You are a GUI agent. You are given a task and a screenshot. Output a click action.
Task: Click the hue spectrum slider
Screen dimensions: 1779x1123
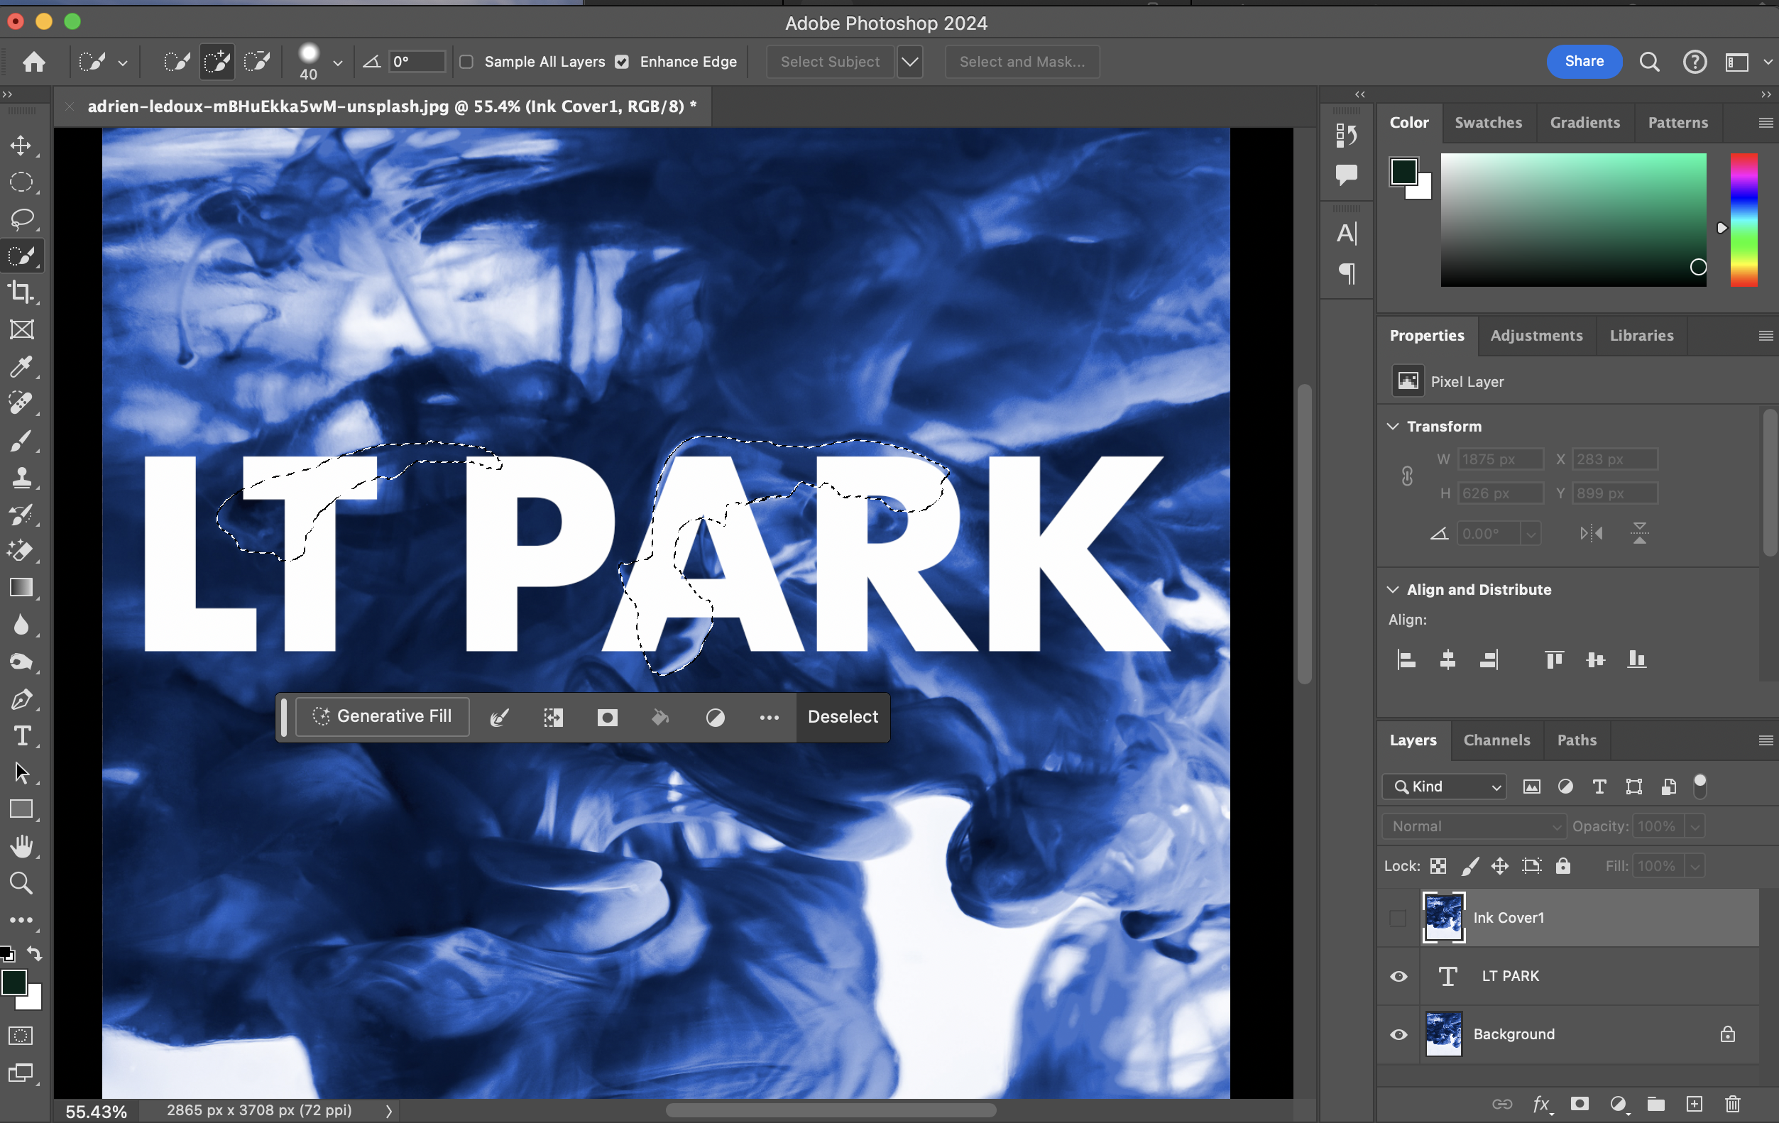tap(1744, 219)
